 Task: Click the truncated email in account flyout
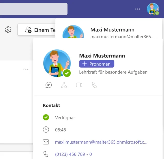point(122,37)
